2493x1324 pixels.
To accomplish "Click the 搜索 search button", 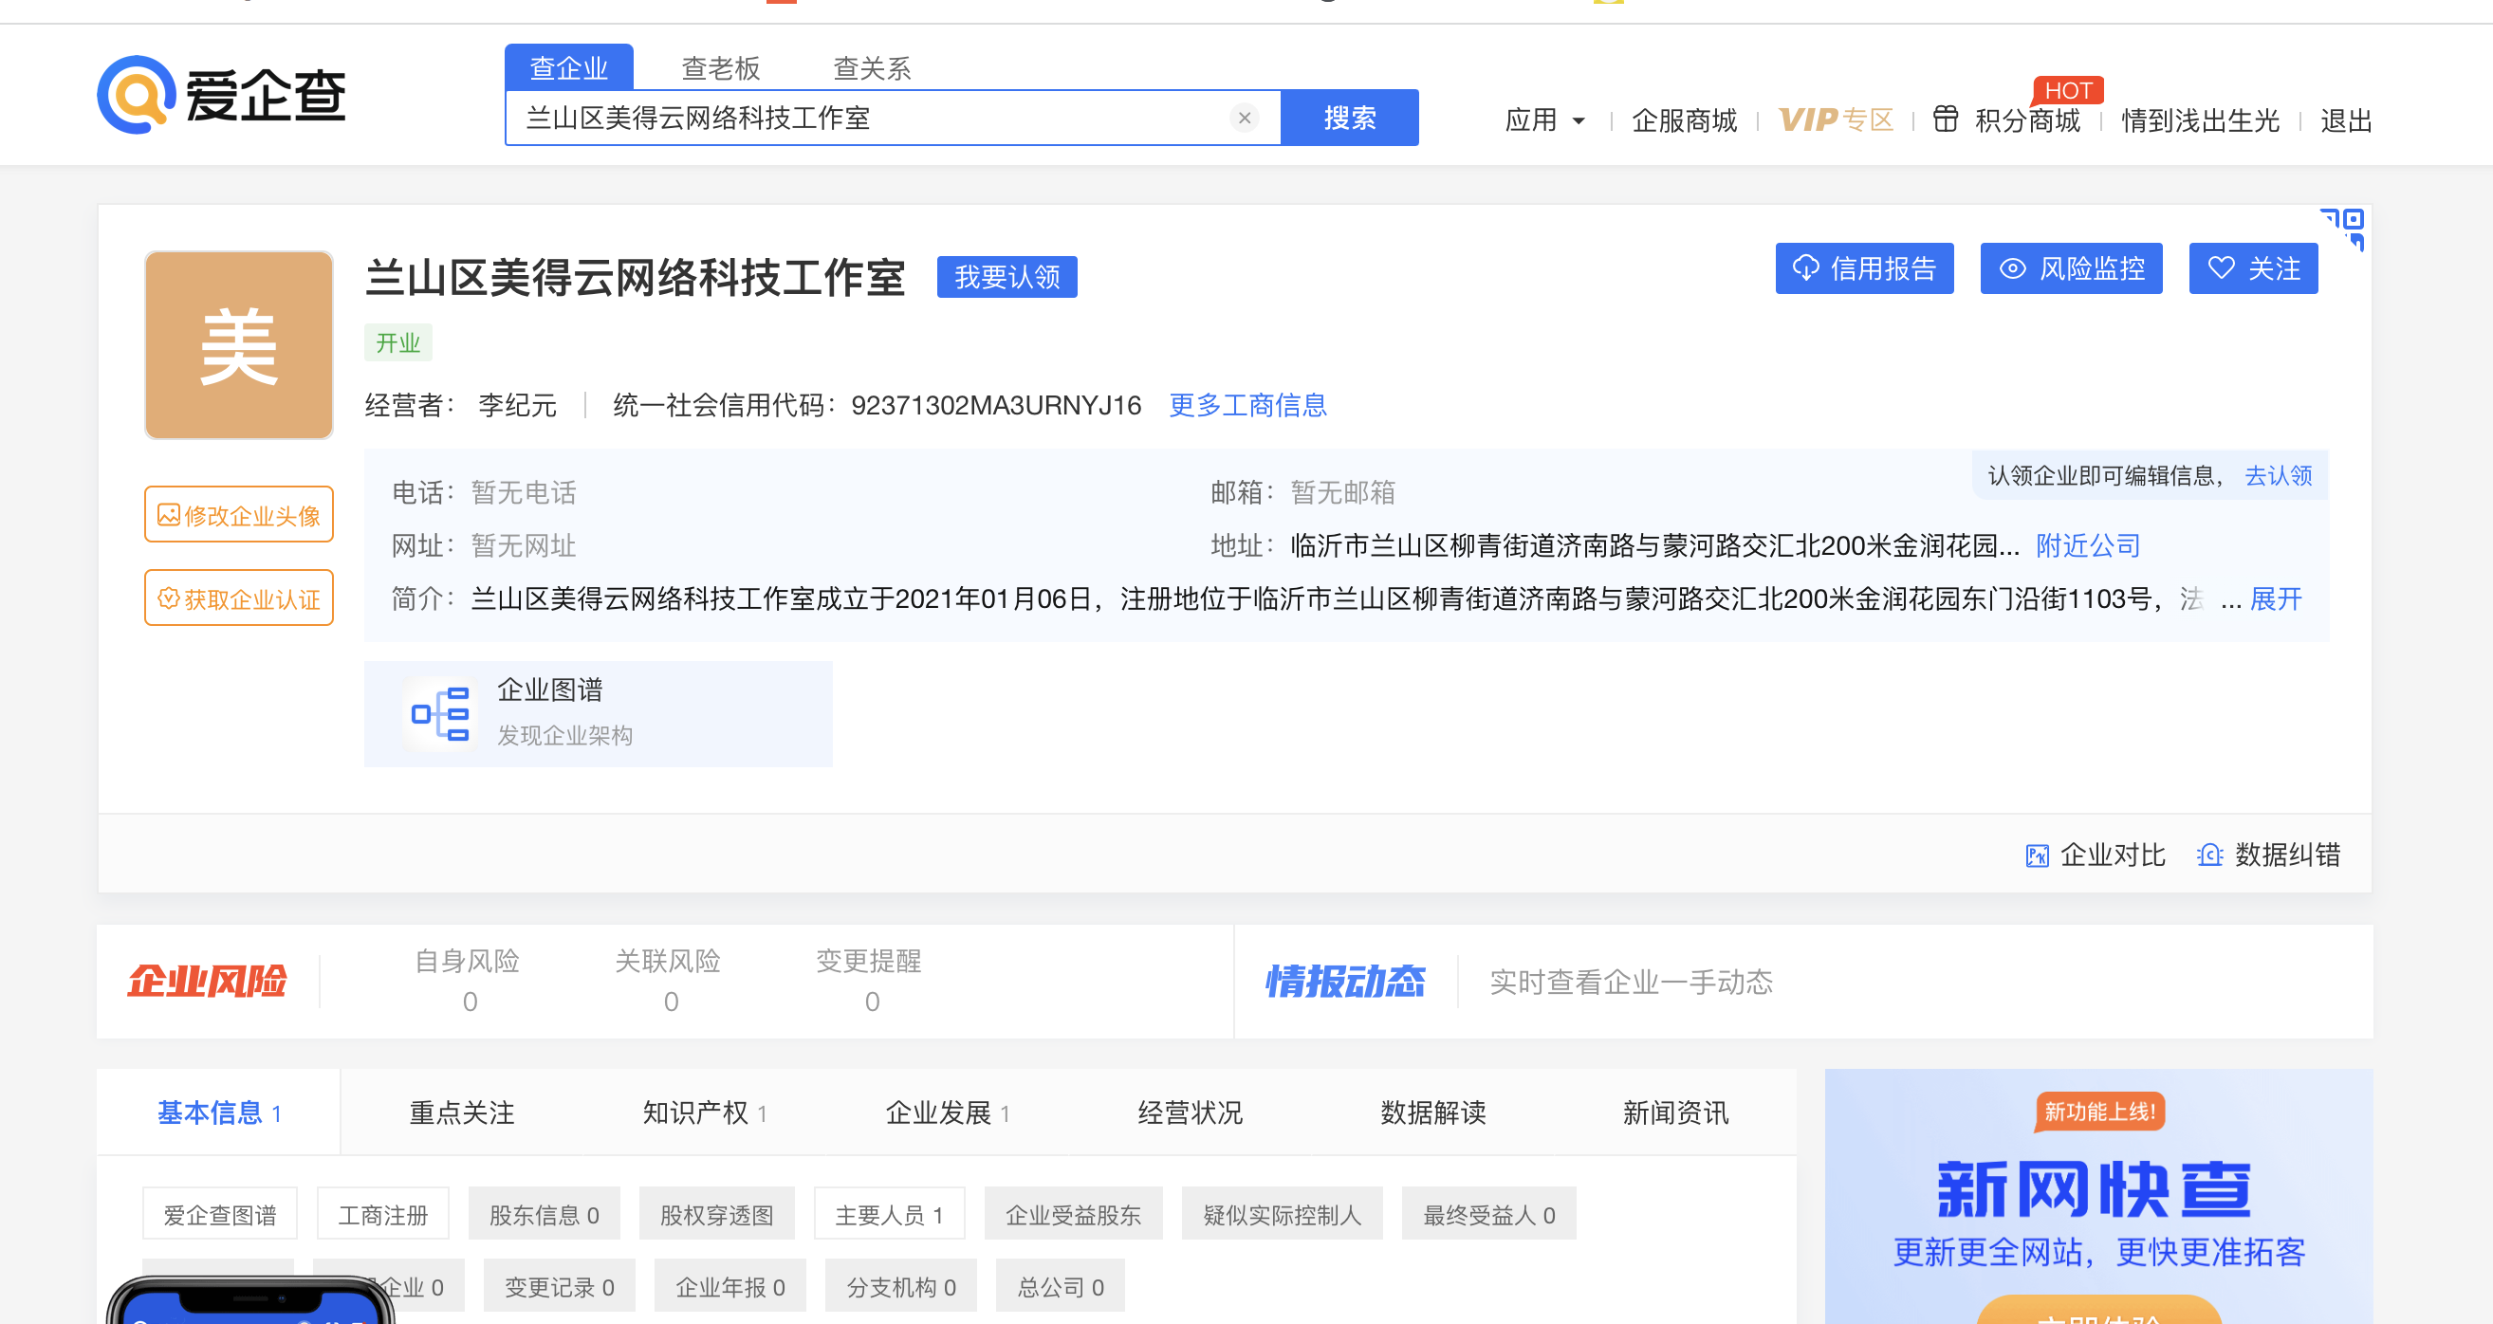I will 1349,118.
